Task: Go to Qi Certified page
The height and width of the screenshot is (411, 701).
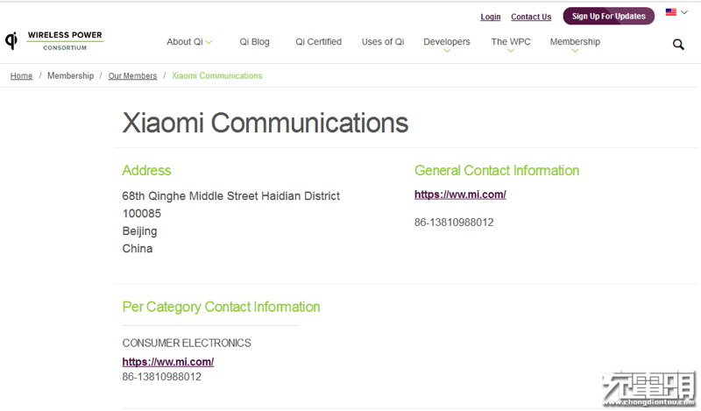Action: [x=318, y=41]
